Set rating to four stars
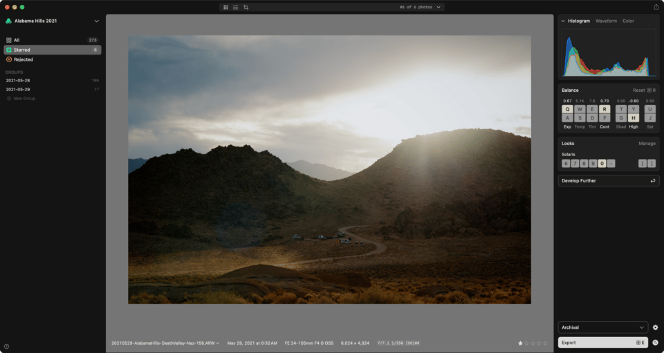The width and height of the screenshot is (664, 353). click(539, 343)
